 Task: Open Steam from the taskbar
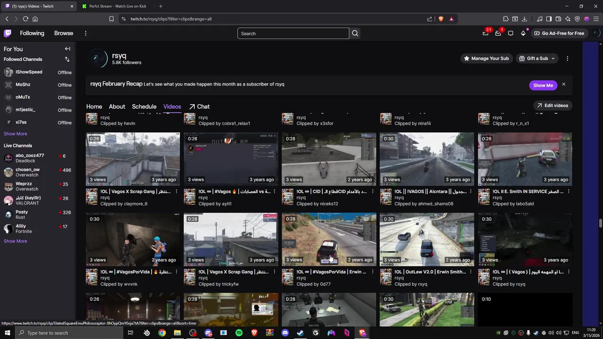pyautogui.click(x=300, y=333)
